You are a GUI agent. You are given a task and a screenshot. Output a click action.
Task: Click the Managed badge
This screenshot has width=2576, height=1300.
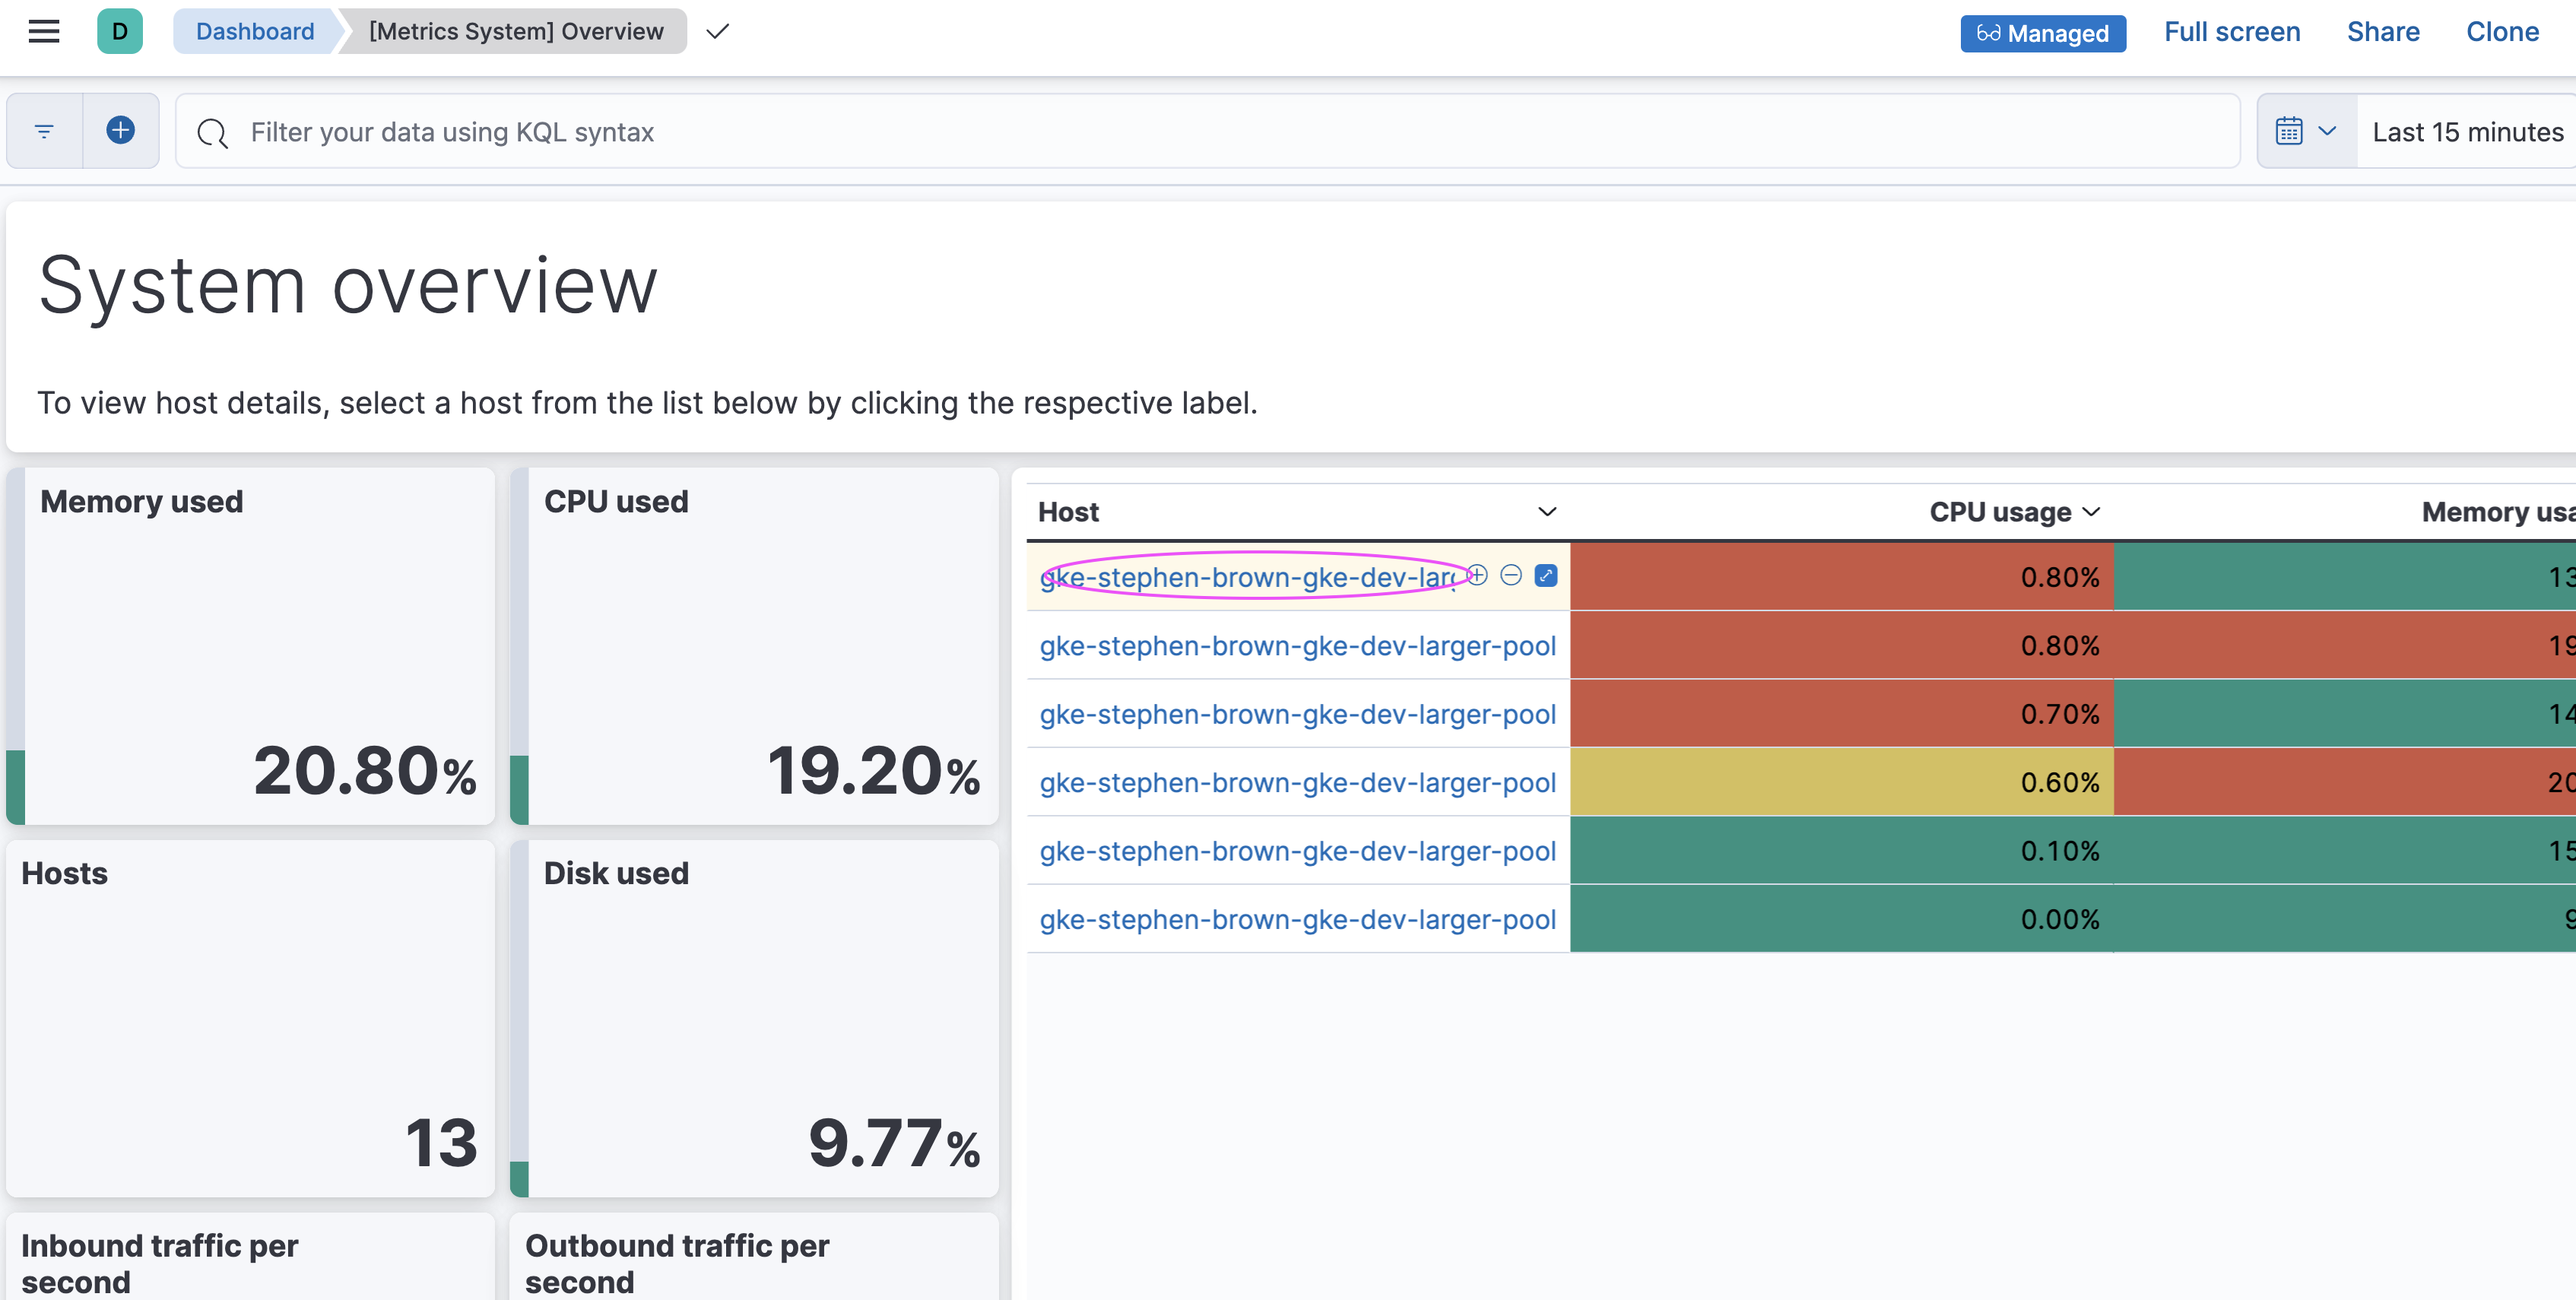point(2042,33)
